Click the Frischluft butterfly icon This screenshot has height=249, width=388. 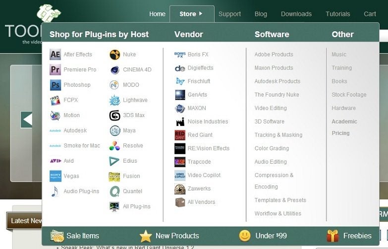[x=180, y=81]
